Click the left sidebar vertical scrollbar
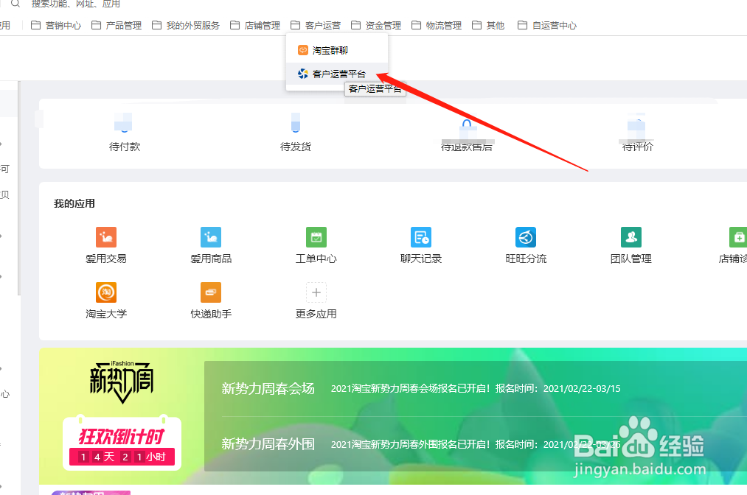747x495 pixels. [x=18, y=188]
